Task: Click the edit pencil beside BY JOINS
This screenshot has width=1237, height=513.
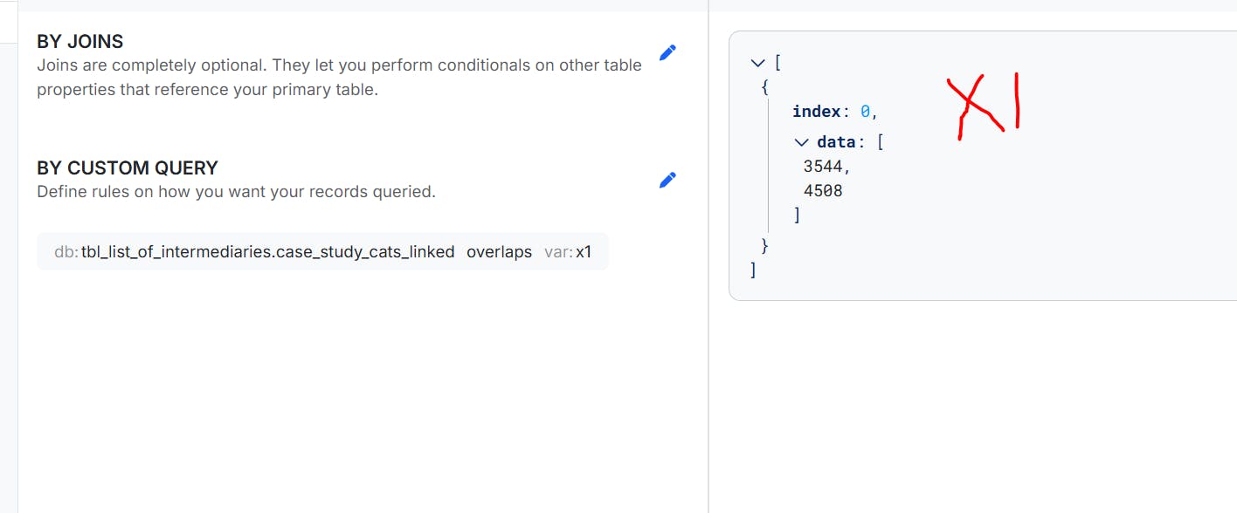Action: coord(667,52)
